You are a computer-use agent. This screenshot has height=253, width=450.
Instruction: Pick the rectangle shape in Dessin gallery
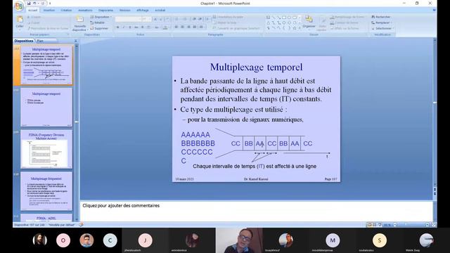(x=284, y=18)
